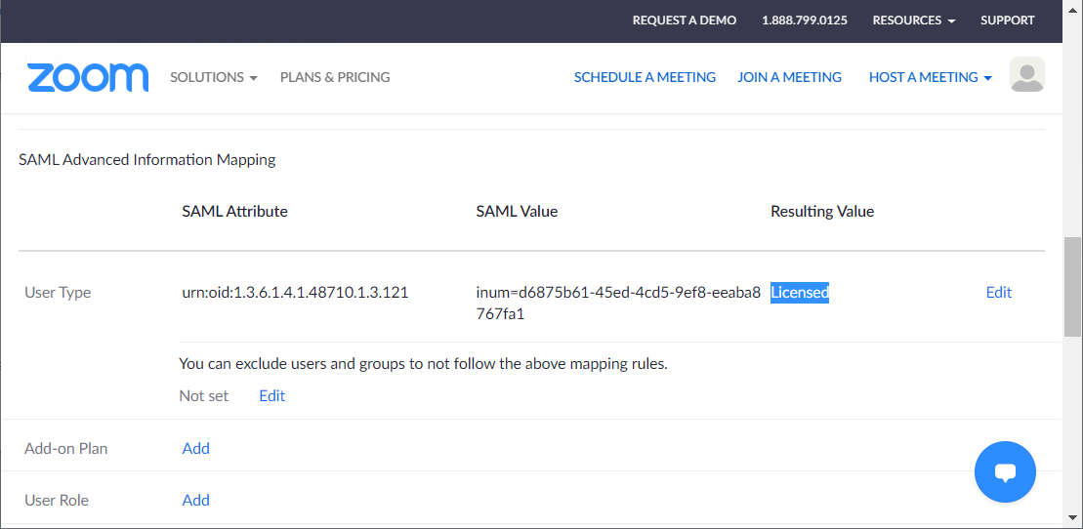
Task: Open the Host a Meeting dropdown
Action: coord(931,77)
